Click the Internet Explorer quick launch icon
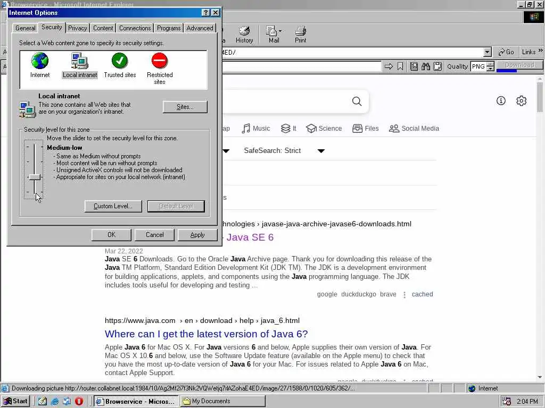The width and height of the screenshot is (545, 408). point(55,401)
